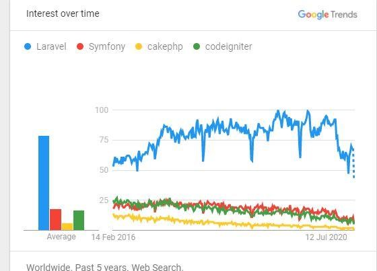The image size is (377, 271).
Task: Click the Average label under bars
Action: pos(61,237)
